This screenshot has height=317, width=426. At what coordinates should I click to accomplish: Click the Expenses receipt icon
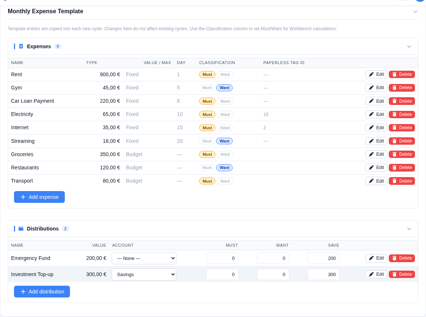click(x=21, y=46)
